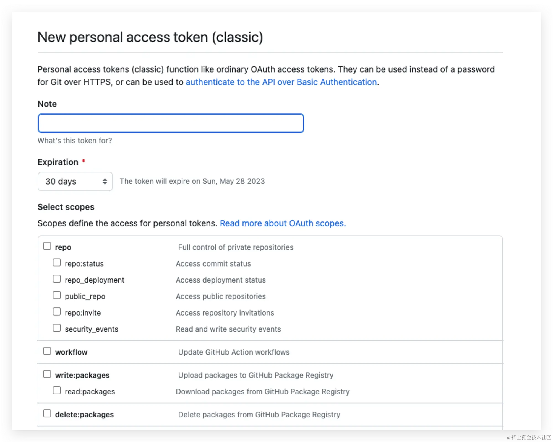The image size is (553, 442).
Task: Click the Note text input field
Action: click(x=171, y=123)
